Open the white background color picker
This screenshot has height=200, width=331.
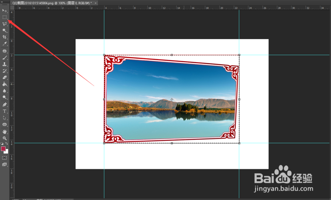pyautogui.click(x=7, y=152)
